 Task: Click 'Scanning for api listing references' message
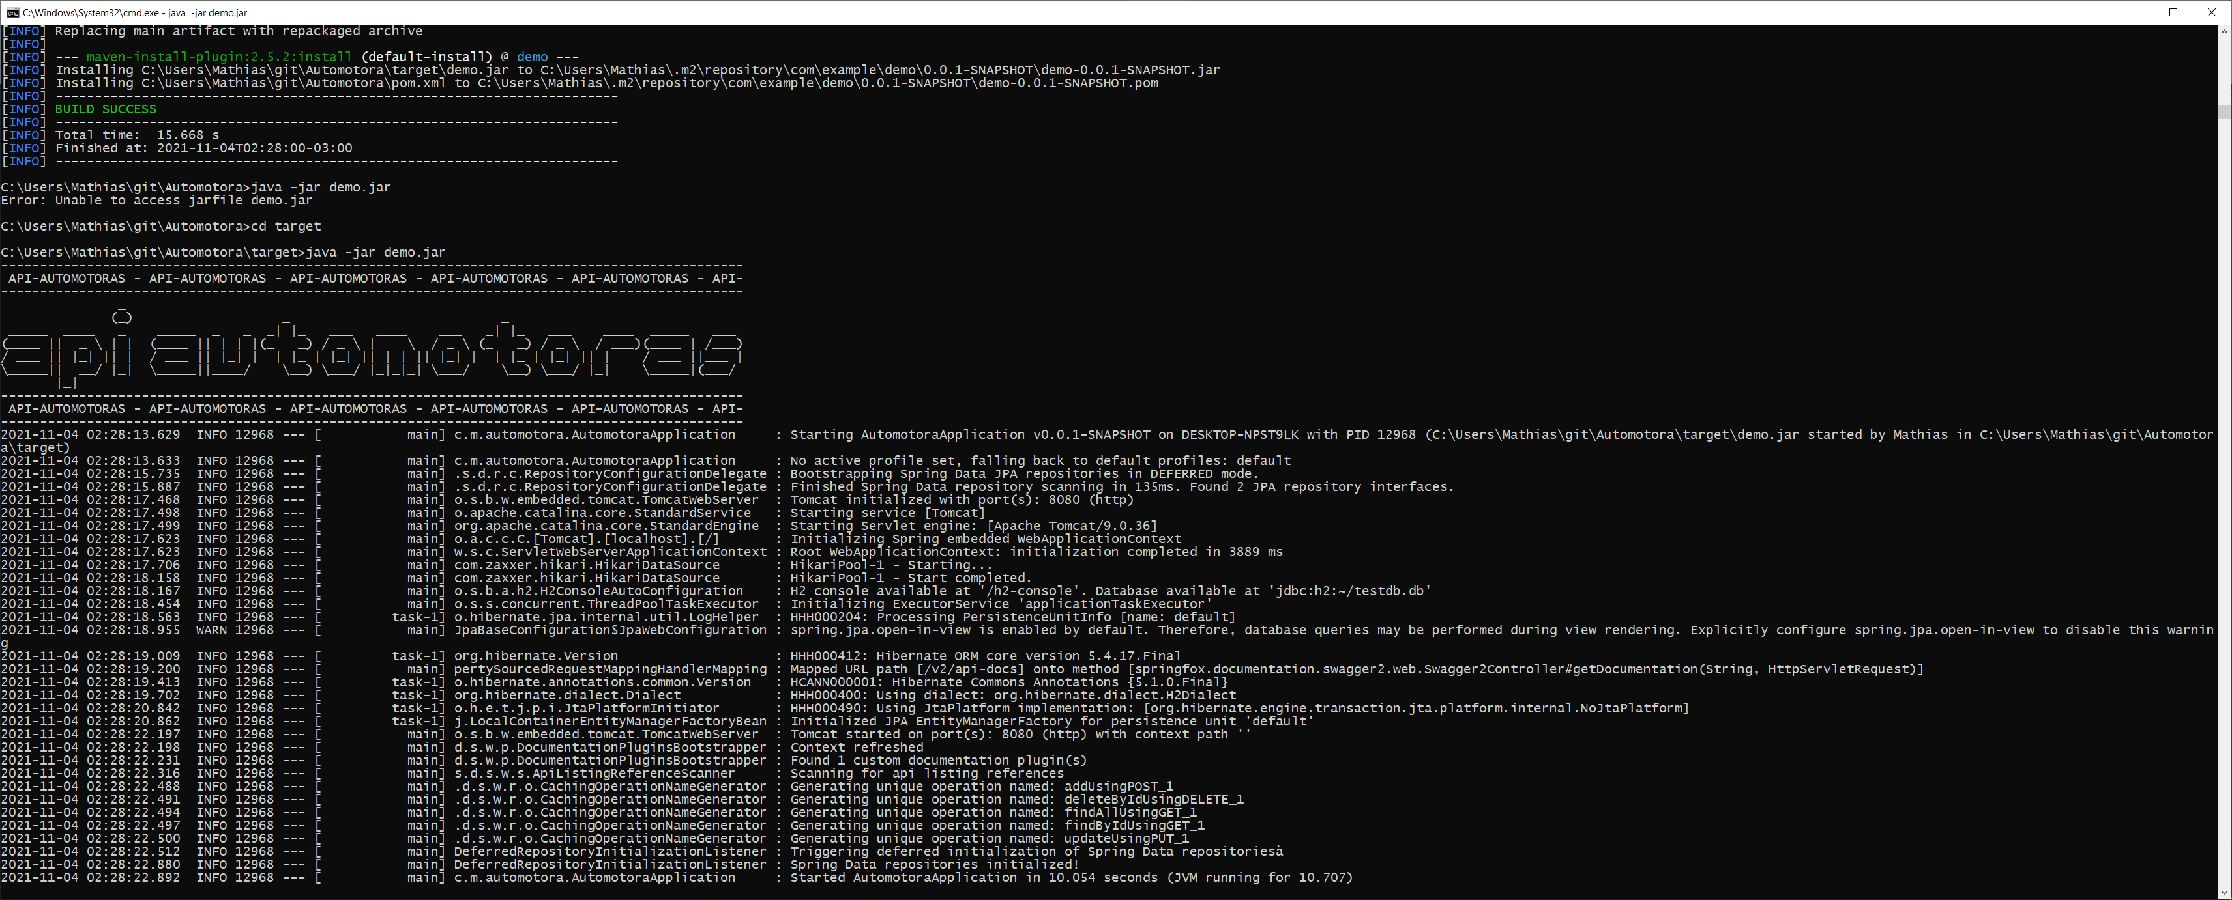click(x=926, y=773)
